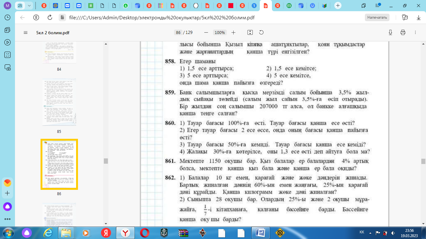This screenshot has width=426, height=239.
Task: Toggle the PDF sidebar hamburger menu
Action: (26, 33)
